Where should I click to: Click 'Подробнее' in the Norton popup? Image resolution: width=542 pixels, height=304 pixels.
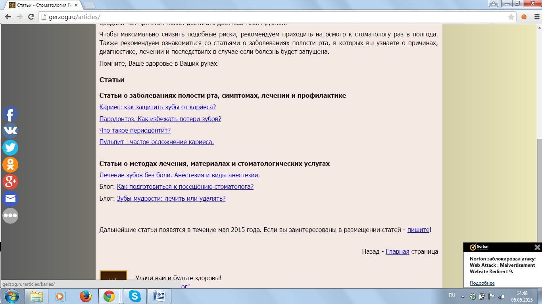point(482,283)
